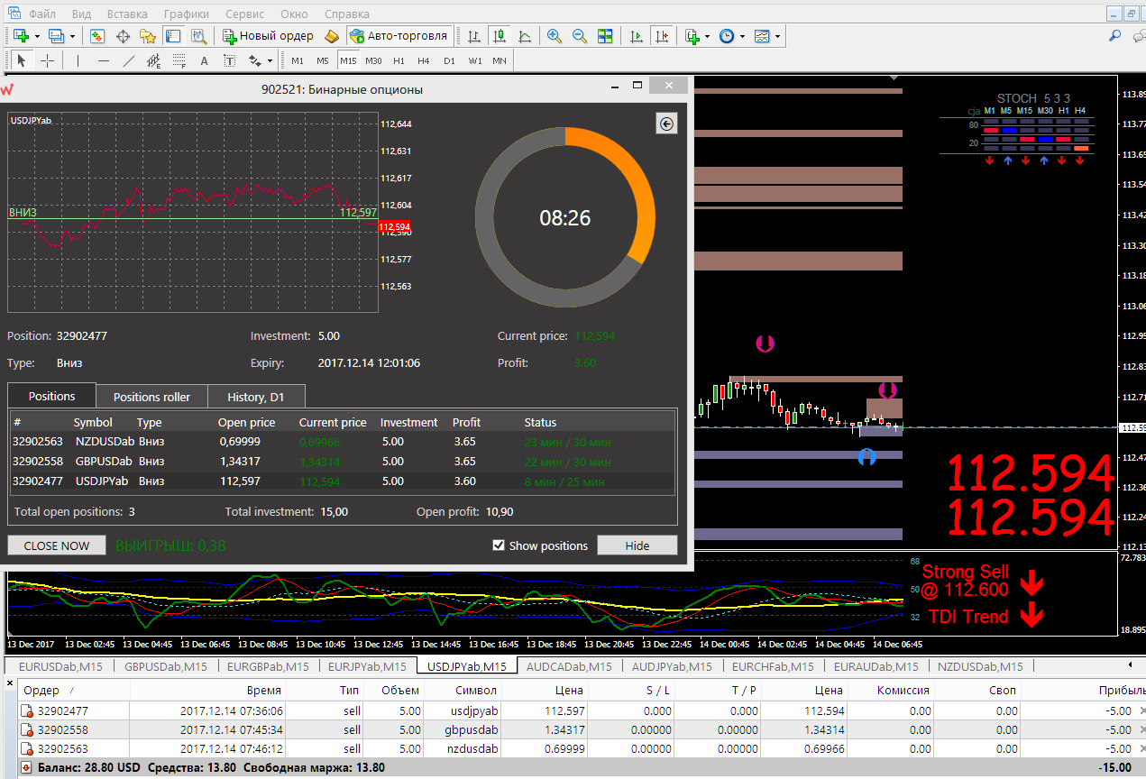
Task: Open the Templates icon
Action: [763, 36]
